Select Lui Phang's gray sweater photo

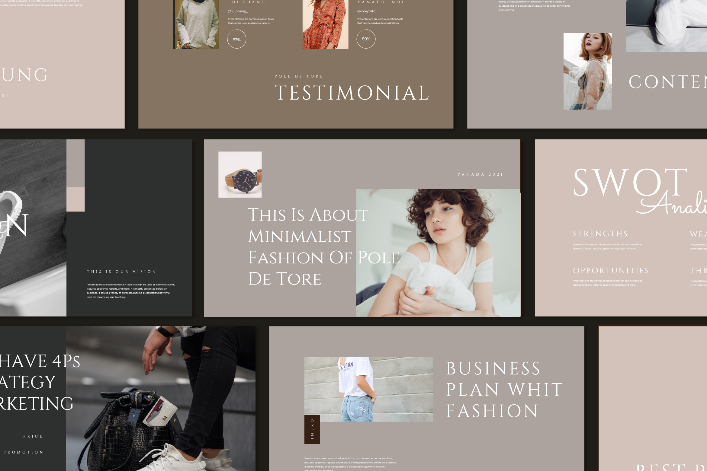196,24
